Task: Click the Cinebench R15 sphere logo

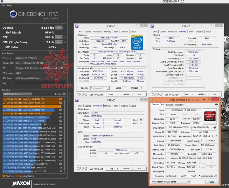Action: 13,14
